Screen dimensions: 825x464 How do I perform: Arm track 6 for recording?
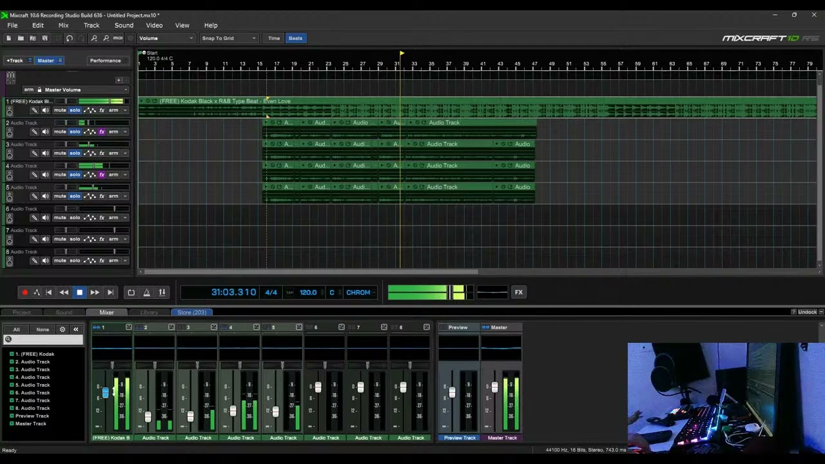pos(113,217)
